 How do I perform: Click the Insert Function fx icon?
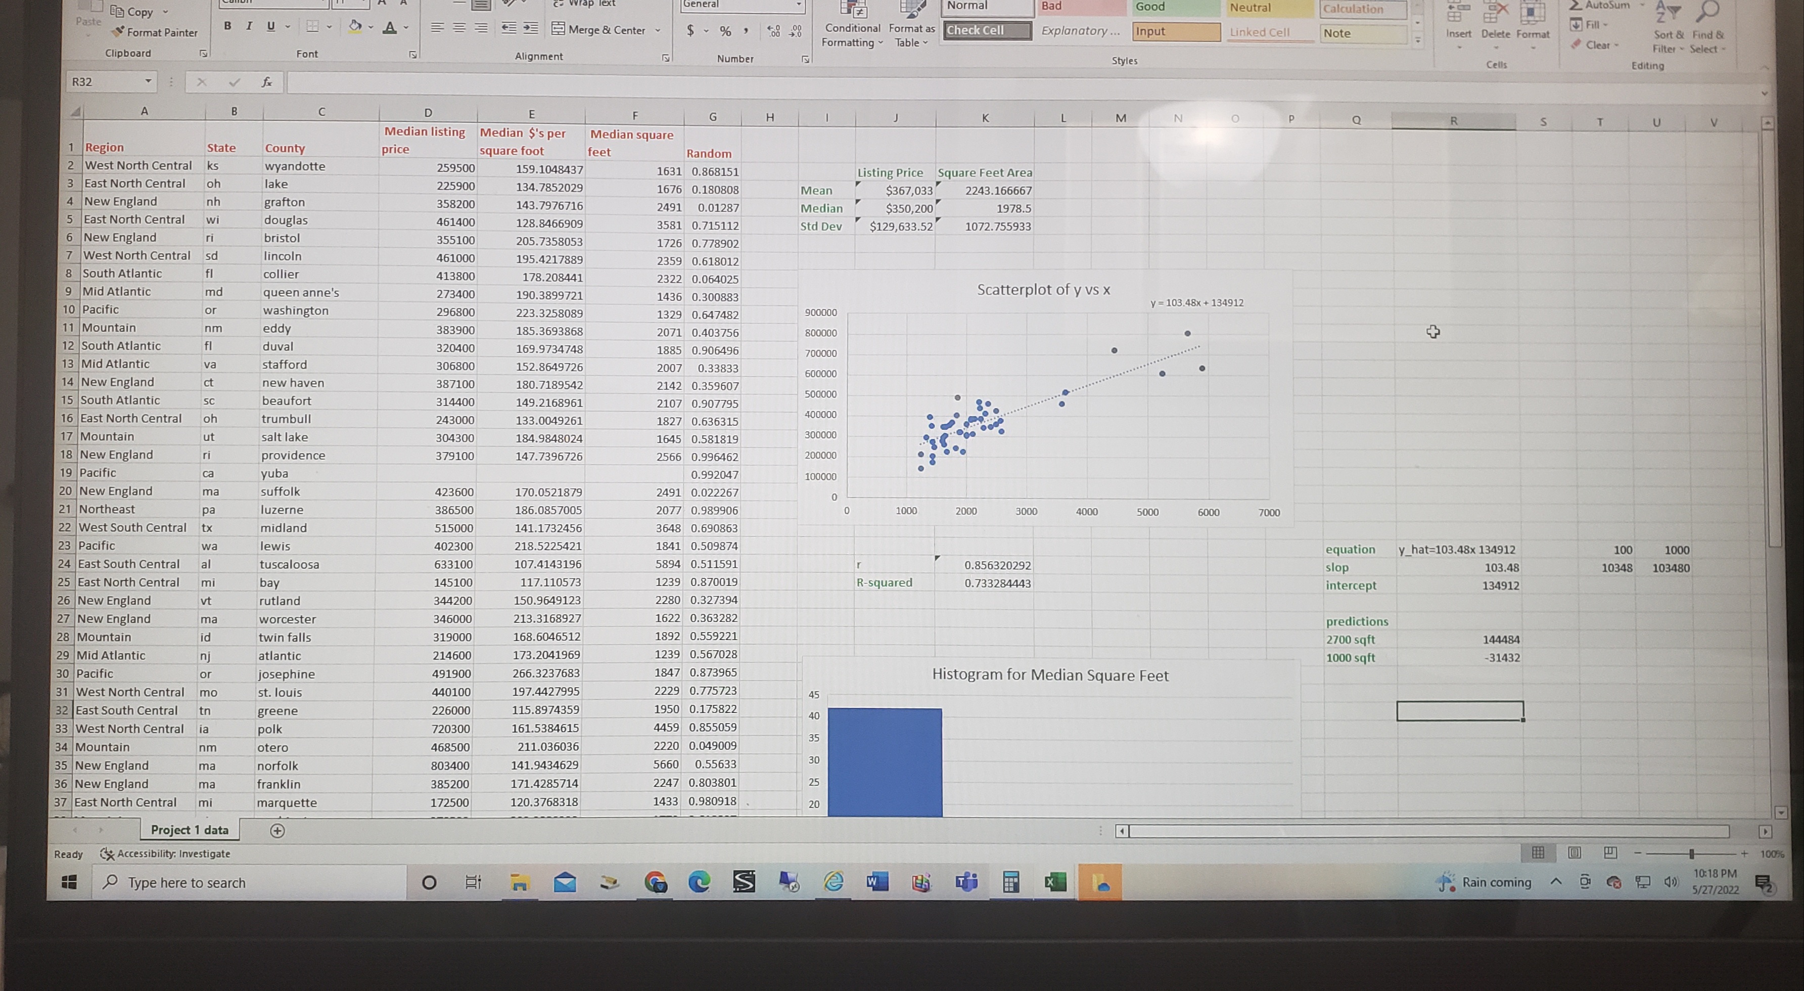267,82
